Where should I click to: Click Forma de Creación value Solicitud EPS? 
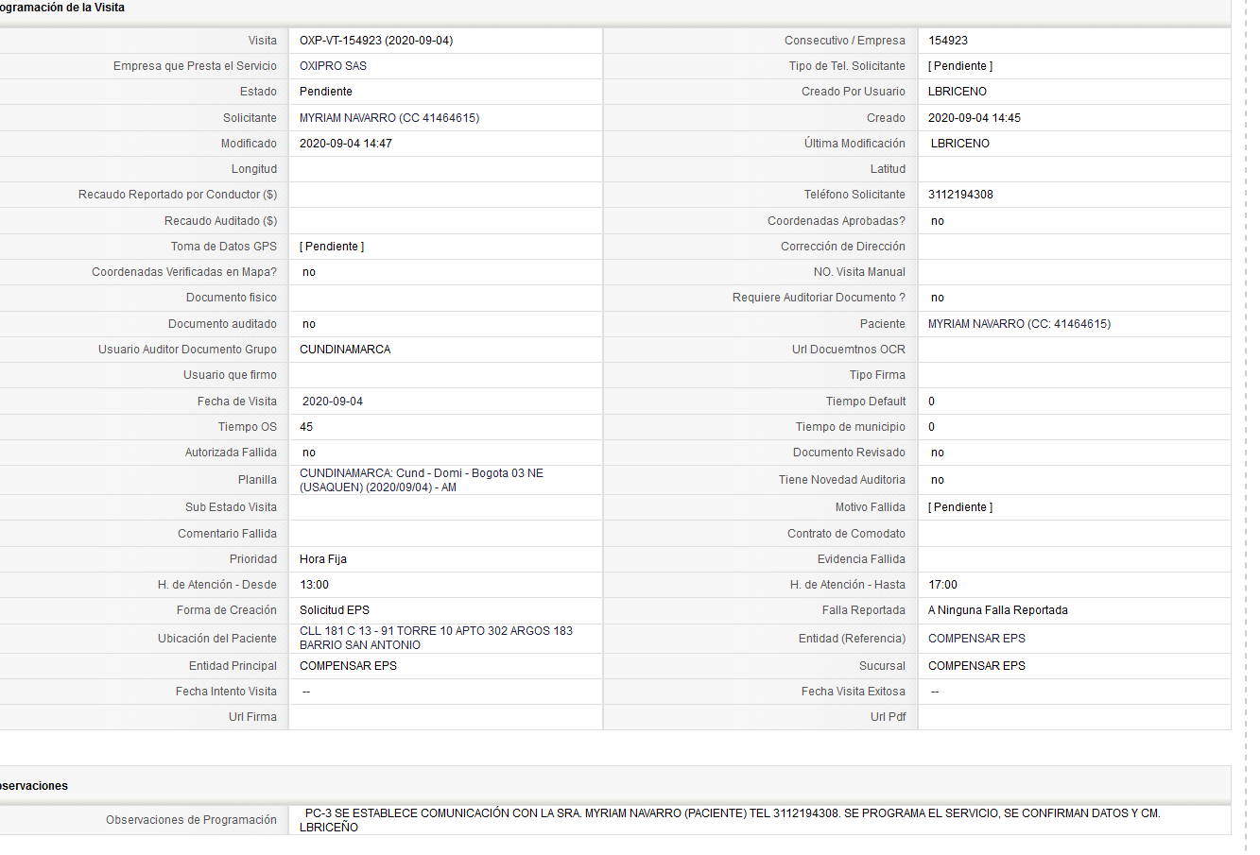(x=335, y=610)
